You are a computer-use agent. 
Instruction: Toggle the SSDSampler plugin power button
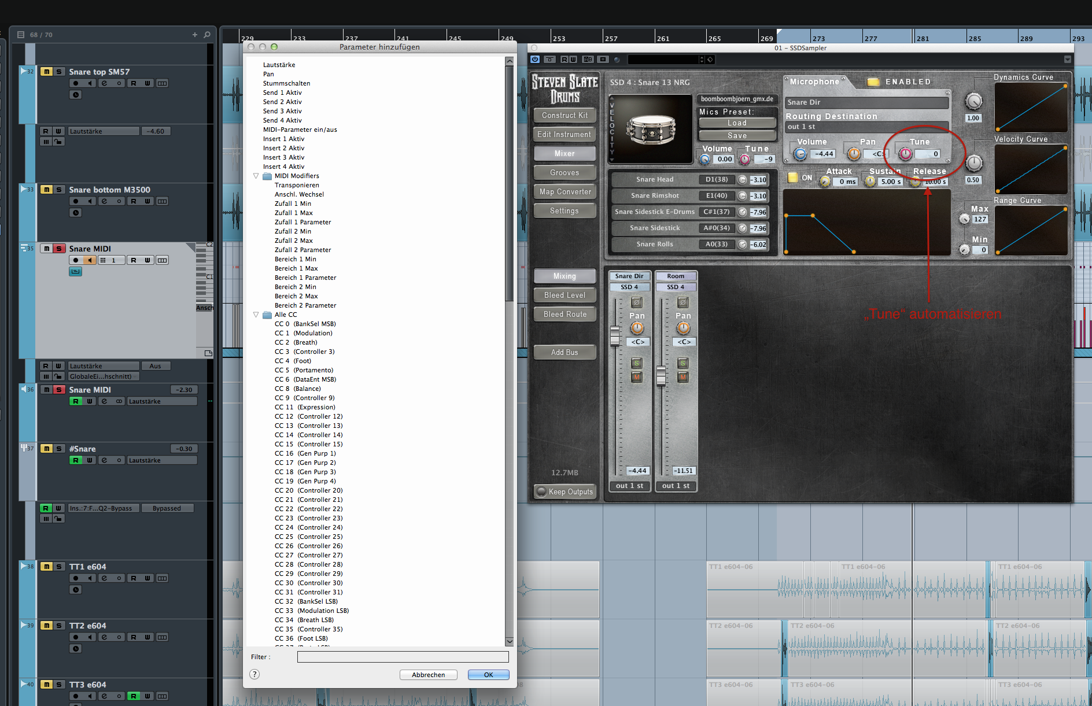(x=535, y=60)
